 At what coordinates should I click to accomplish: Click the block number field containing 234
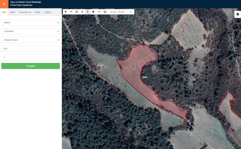click(x=31, y=49)
